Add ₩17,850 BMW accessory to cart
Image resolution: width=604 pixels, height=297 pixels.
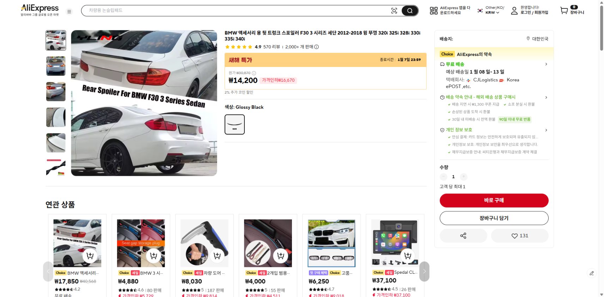point(90,255)
